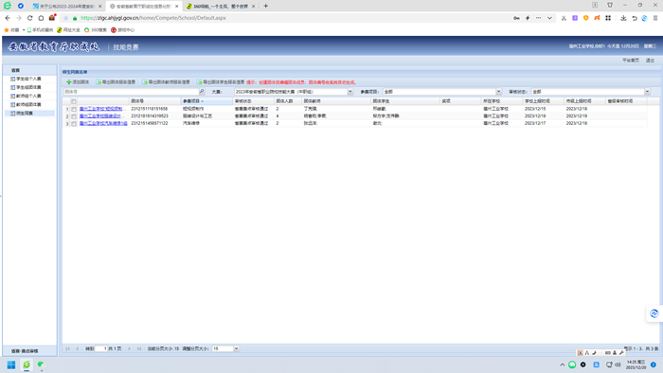Click the magnifier search icon beside 团体号 field

(x=202, y=91)
